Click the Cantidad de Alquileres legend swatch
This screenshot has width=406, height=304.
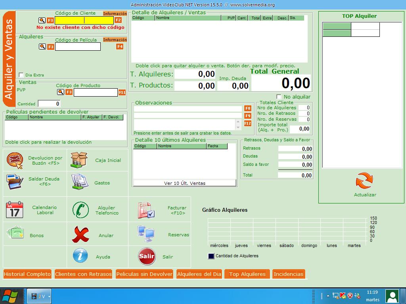pyautogui.click(x=211, y=256)
